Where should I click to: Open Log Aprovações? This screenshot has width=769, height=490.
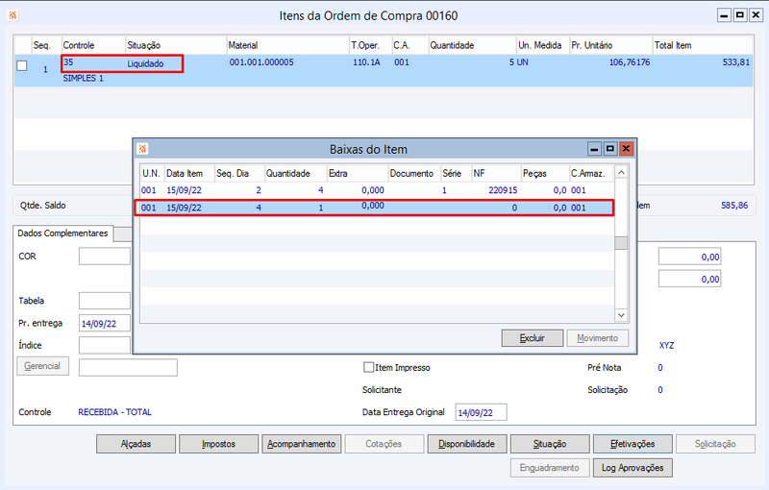coord(633,468)
